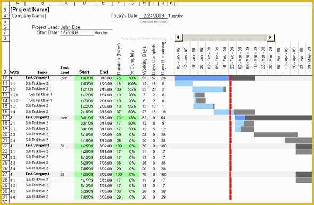Image resolution: width=314 pixels, height=205 pixels.
Task: Click the Tasks column header
Action: coord(42,72)
